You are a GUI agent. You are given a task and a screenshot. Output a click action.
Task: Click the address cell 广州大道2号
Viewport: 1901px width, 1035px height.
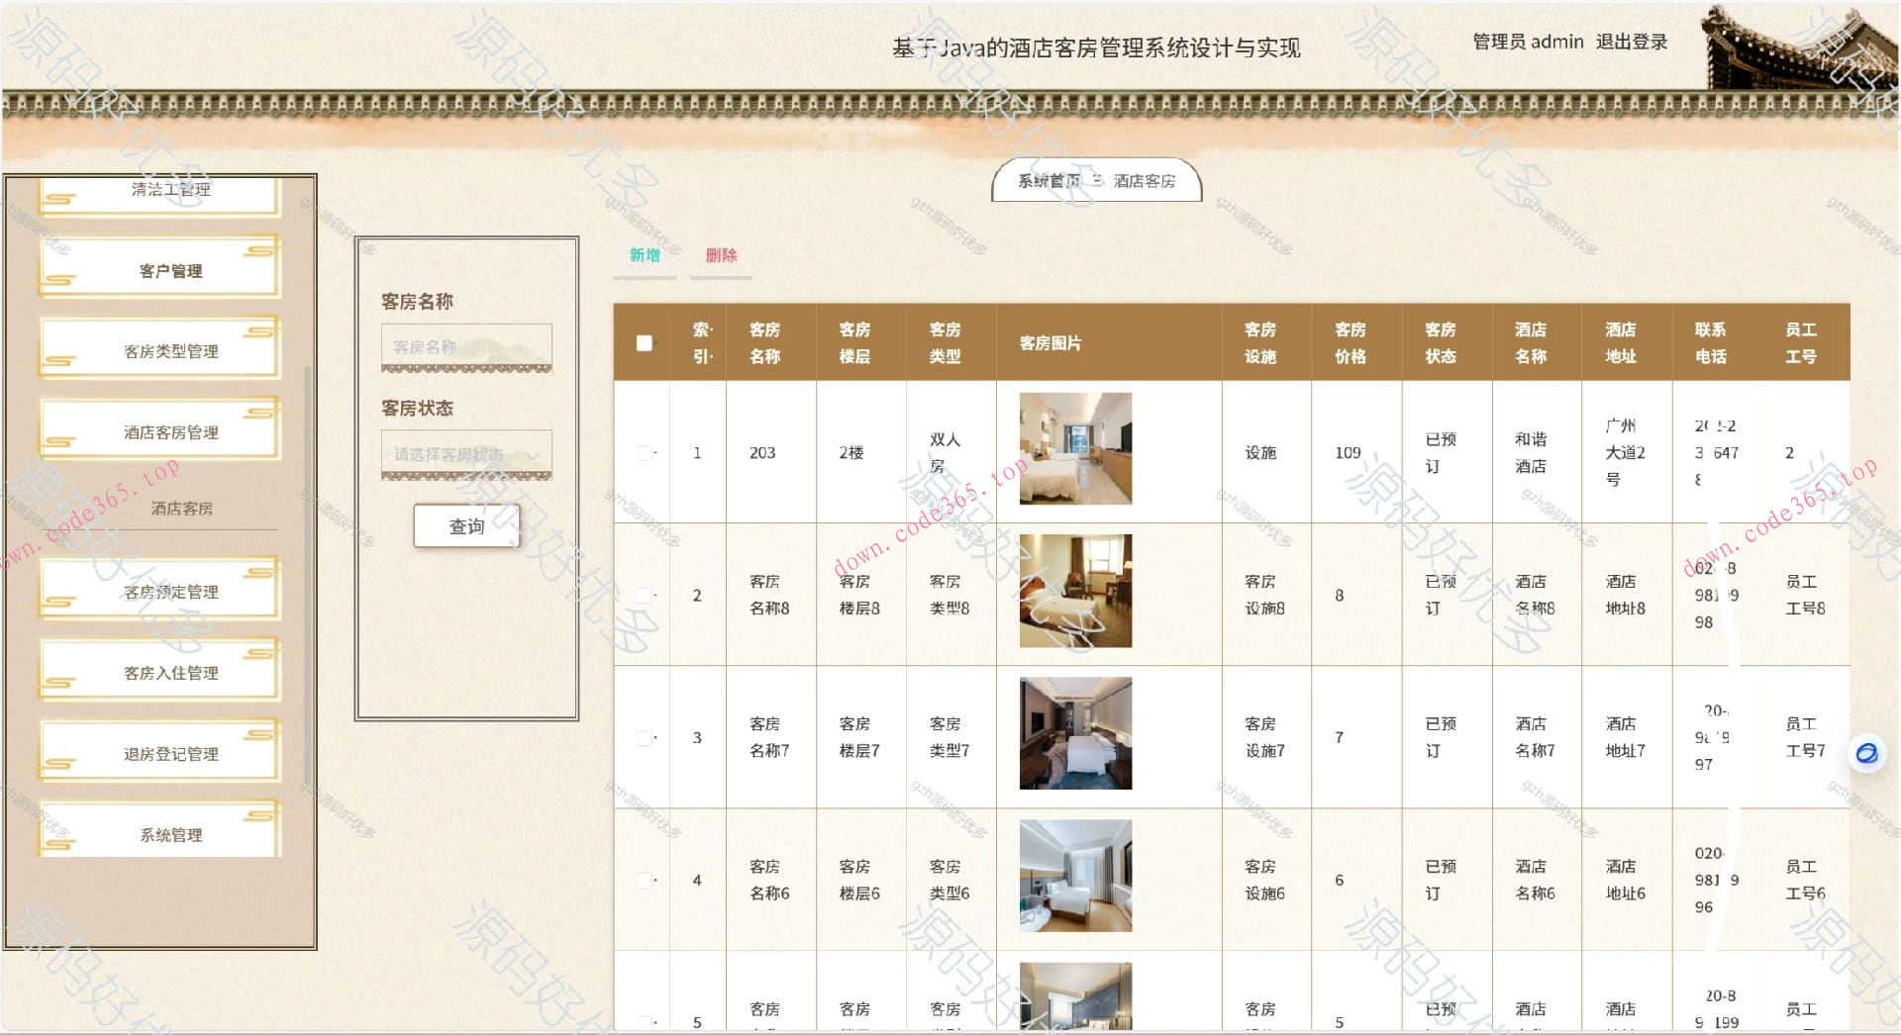[x=1625, y=453]
